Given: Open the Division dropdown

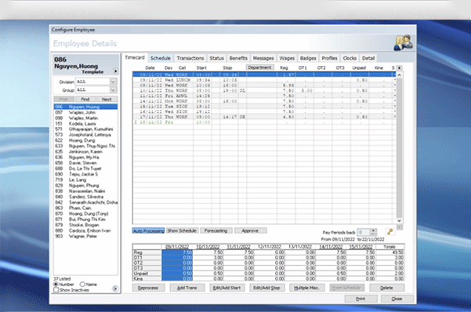Looking at the screenshot, I should click(x=113, y=82).
